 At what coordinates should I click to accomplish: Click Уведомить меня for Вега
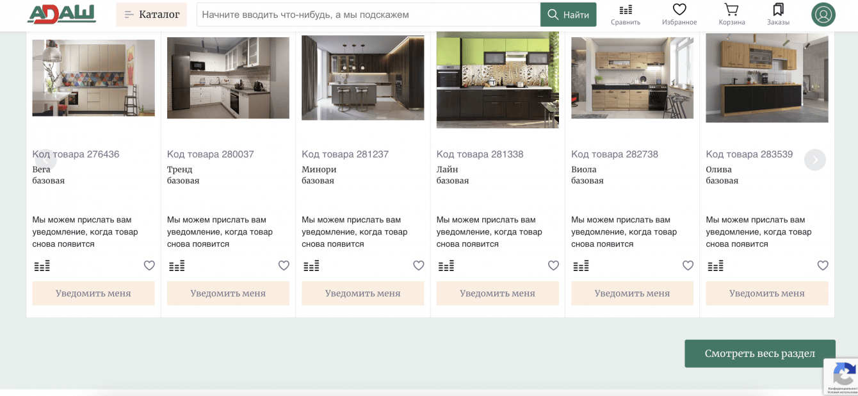tap(93, 293)
